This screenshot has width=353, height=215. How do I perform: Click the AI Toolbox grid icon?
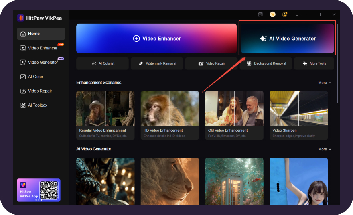tap(23, 105)
